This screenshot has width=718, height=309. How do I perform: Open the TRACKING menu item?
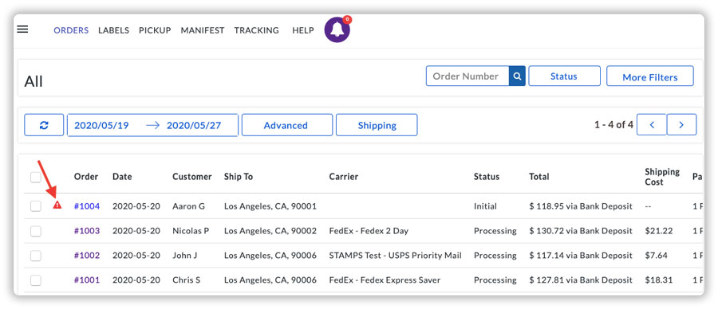click(256, 30)
